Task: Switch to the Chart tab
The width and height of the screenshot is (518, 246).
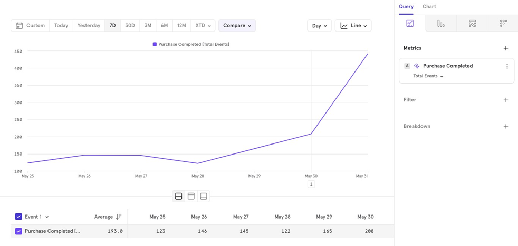Action: 429,7
